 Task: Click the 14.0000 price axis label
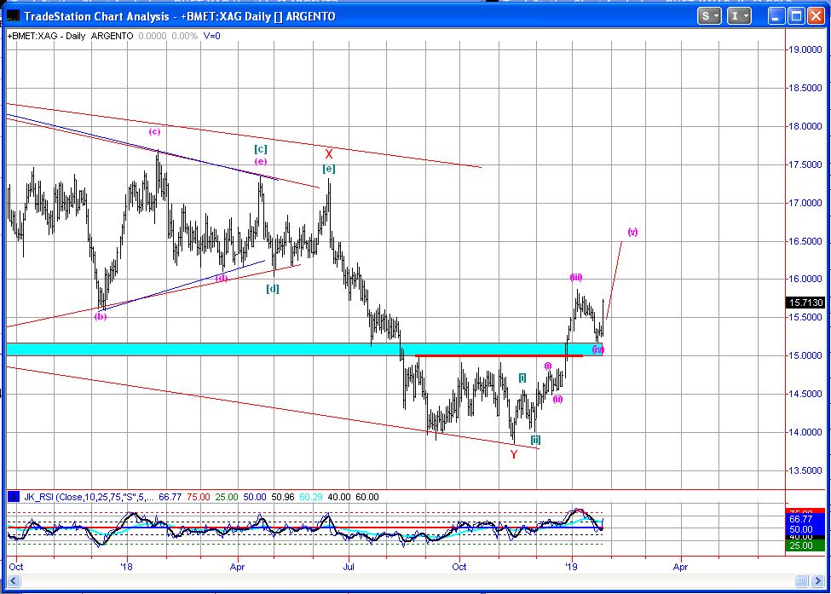click(x=805, y=432)
